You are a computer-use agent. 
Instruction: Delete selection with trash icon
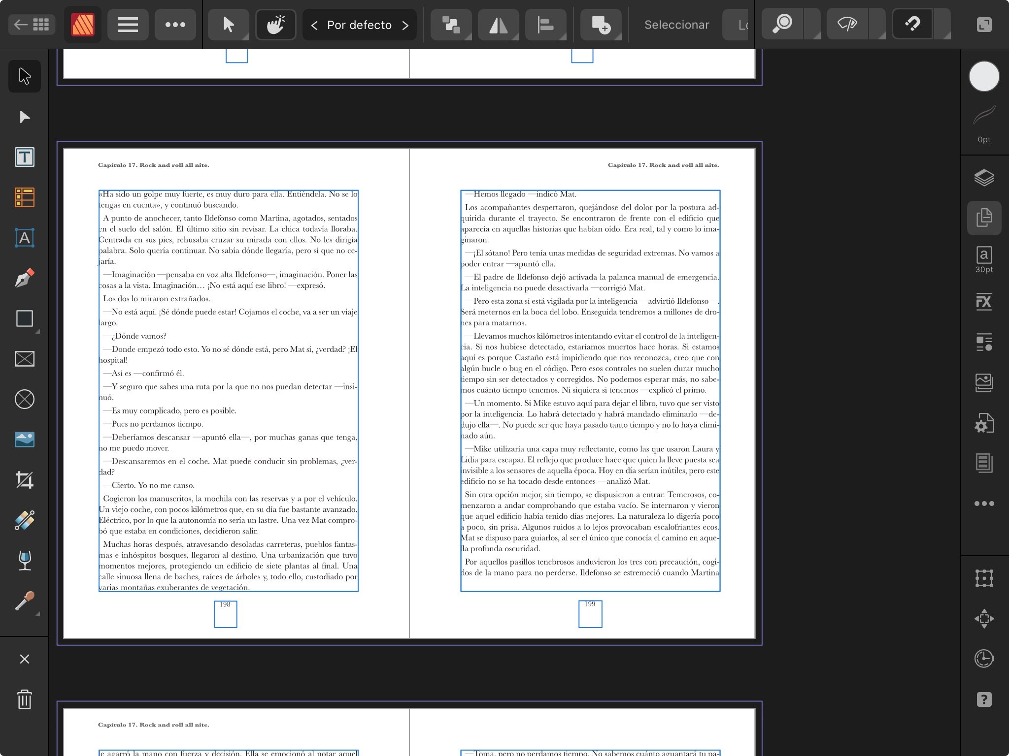(x=25, y=699)
